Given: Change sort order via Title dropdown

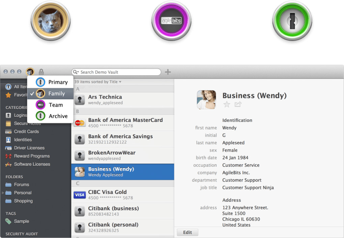Looking at the screenshot, I should click(x=116, y=82).
